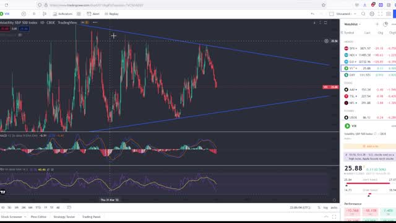Screen dimensions: 396x223
Task: Open the Pine Editor tab
Action: pos(38,217)
